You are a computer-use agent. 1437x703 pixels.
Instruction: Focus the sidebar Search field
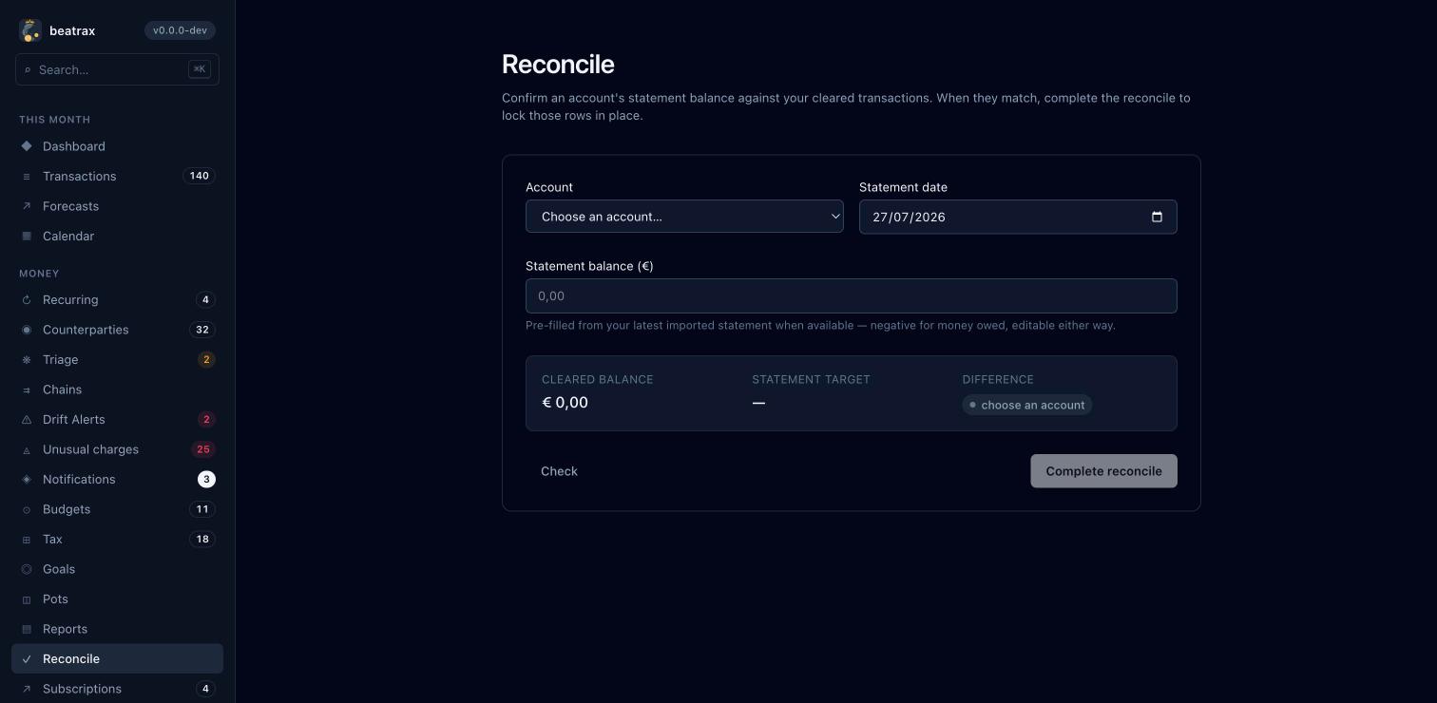(x=117, y=69)
